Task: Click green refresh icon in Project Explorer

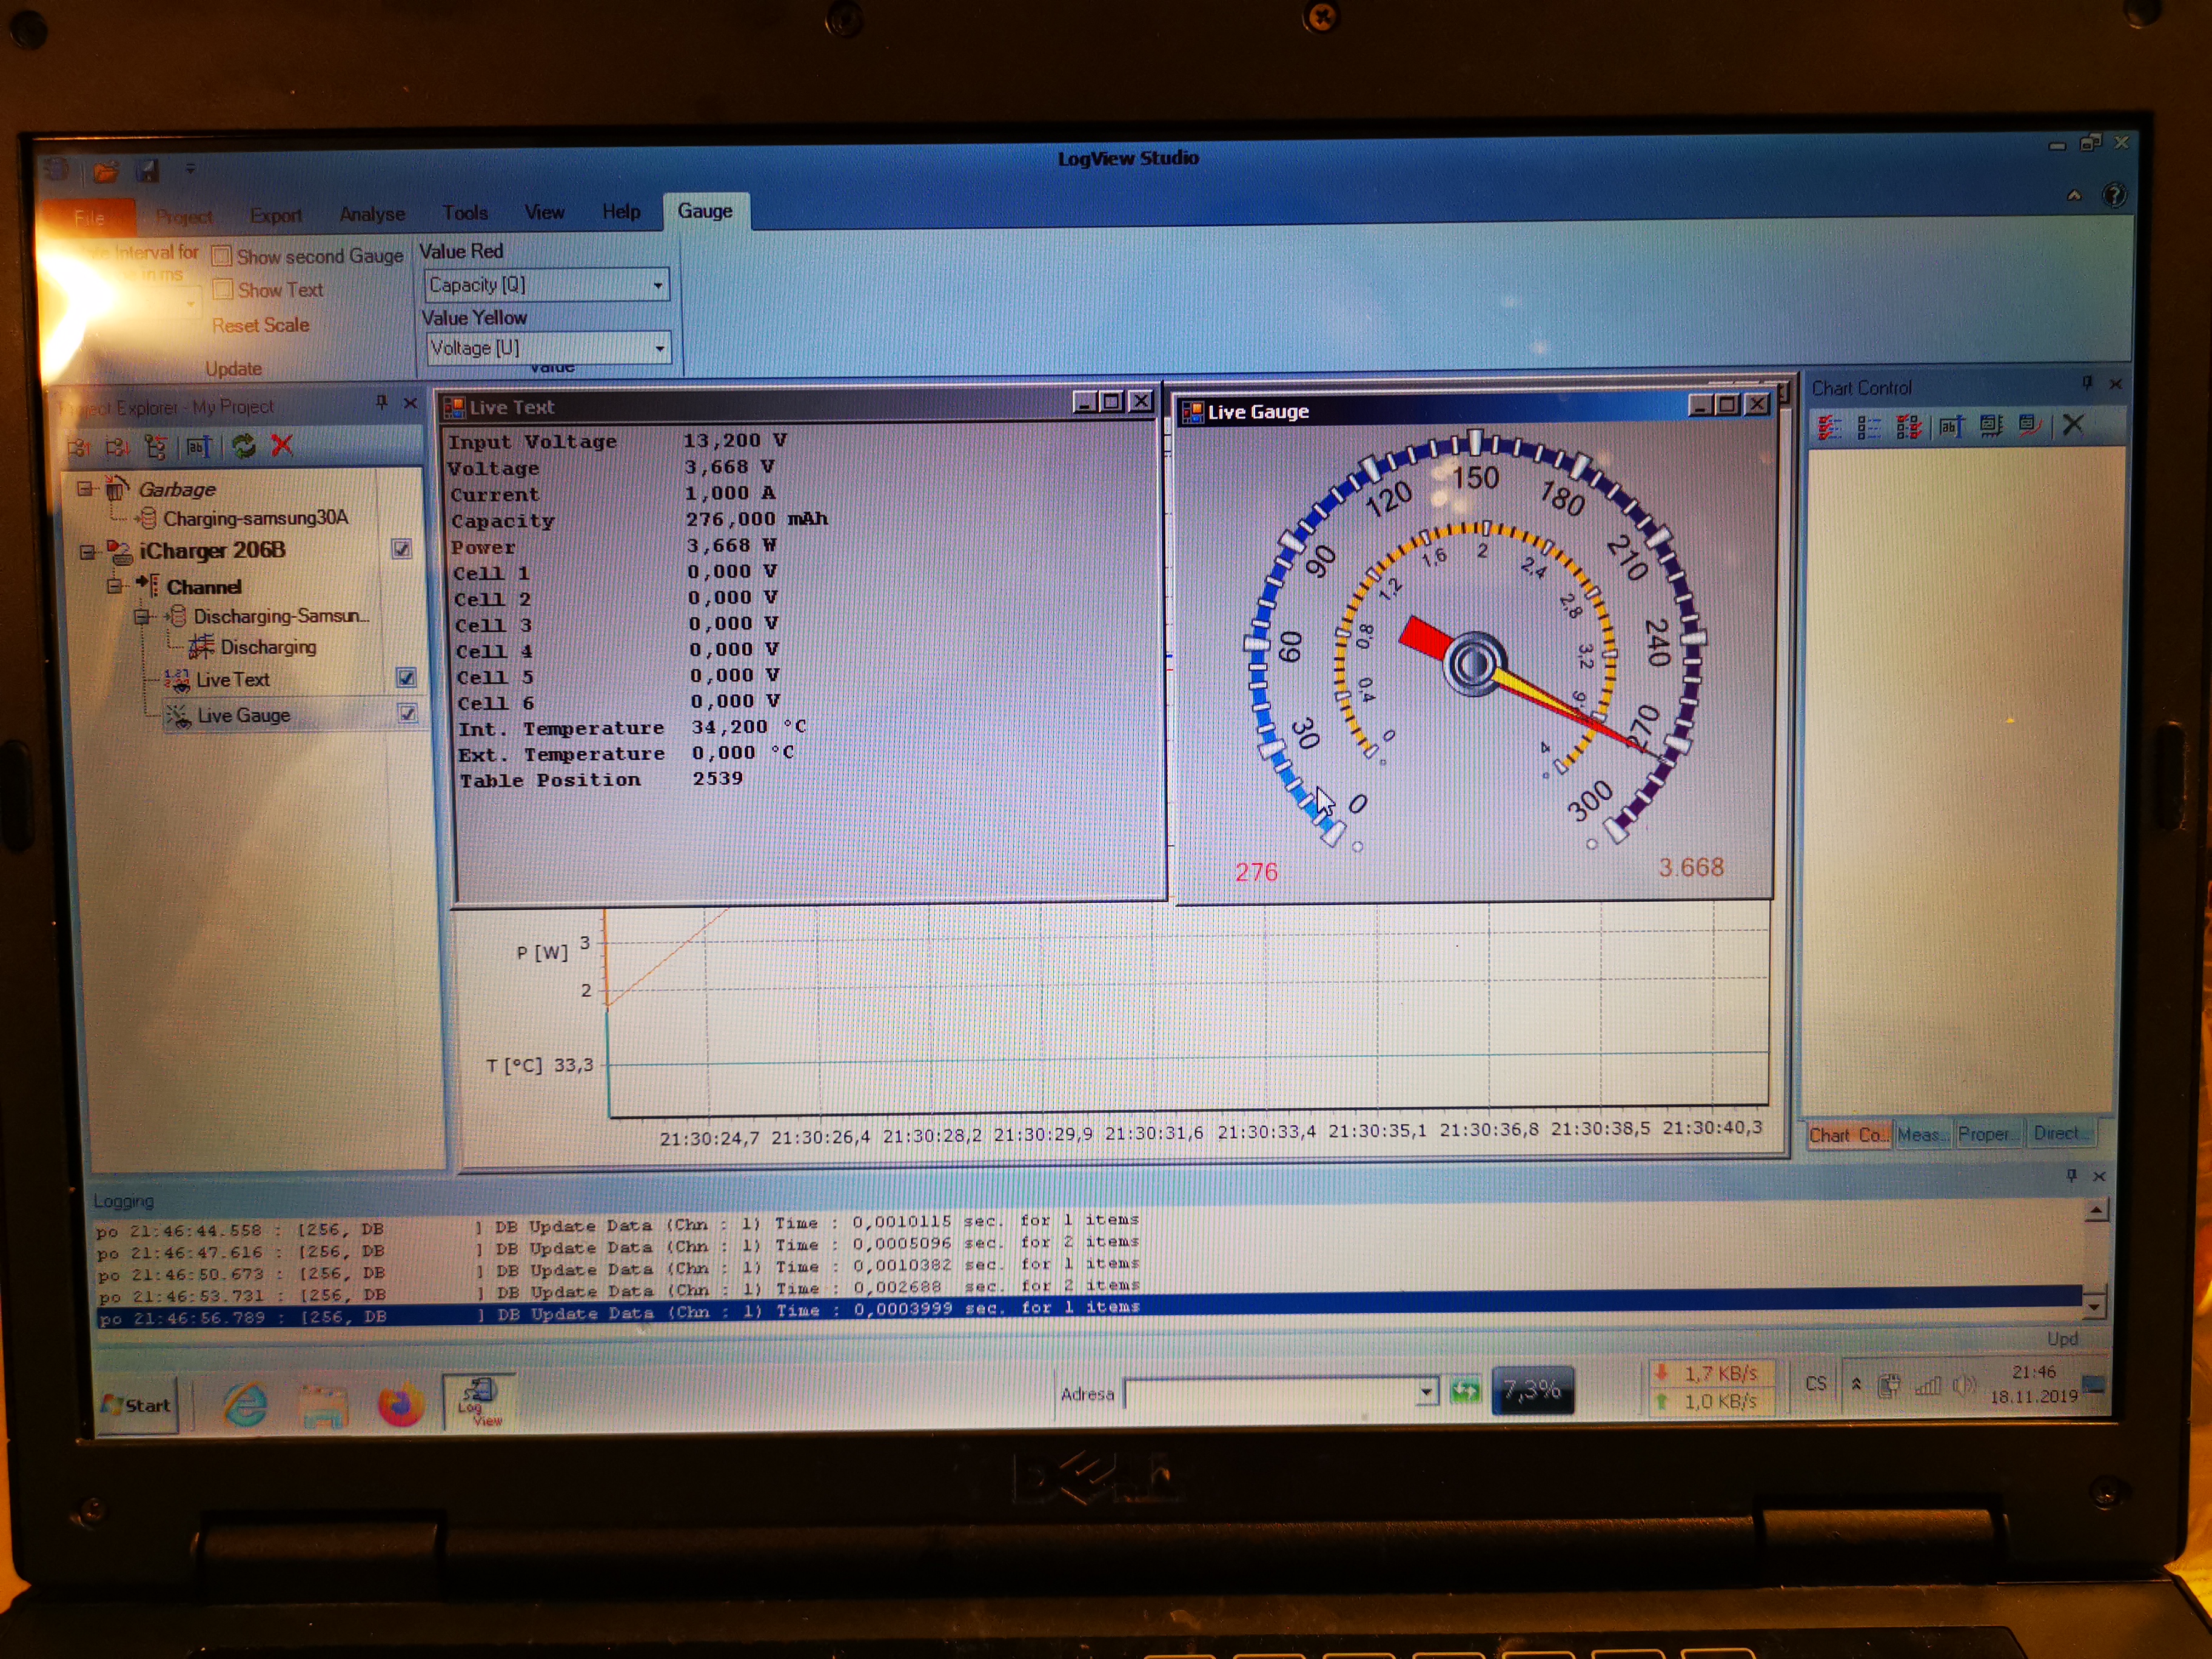Action: pos(244,446)
